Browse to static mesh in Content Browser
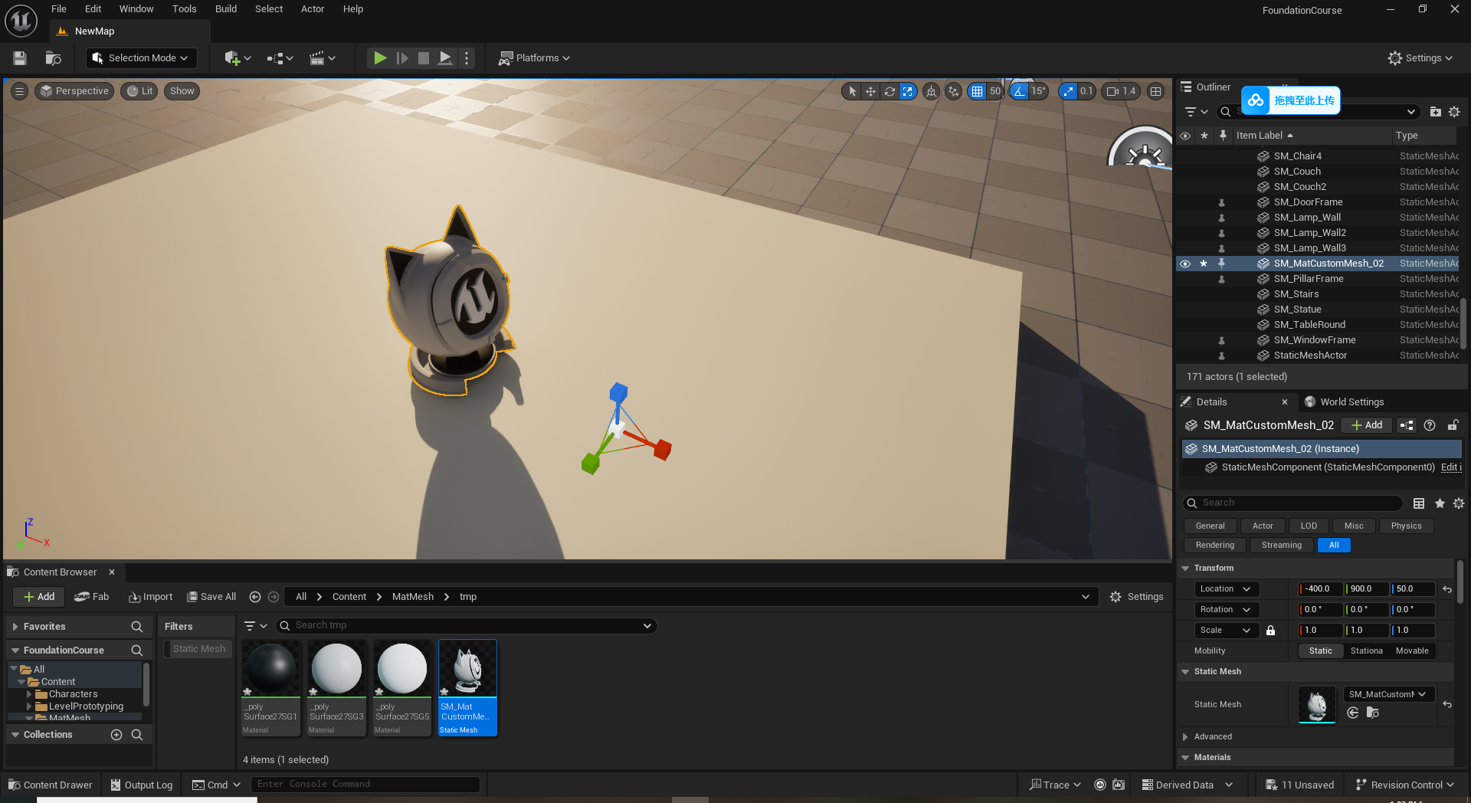The image size is (1471, 803). 1373,713
